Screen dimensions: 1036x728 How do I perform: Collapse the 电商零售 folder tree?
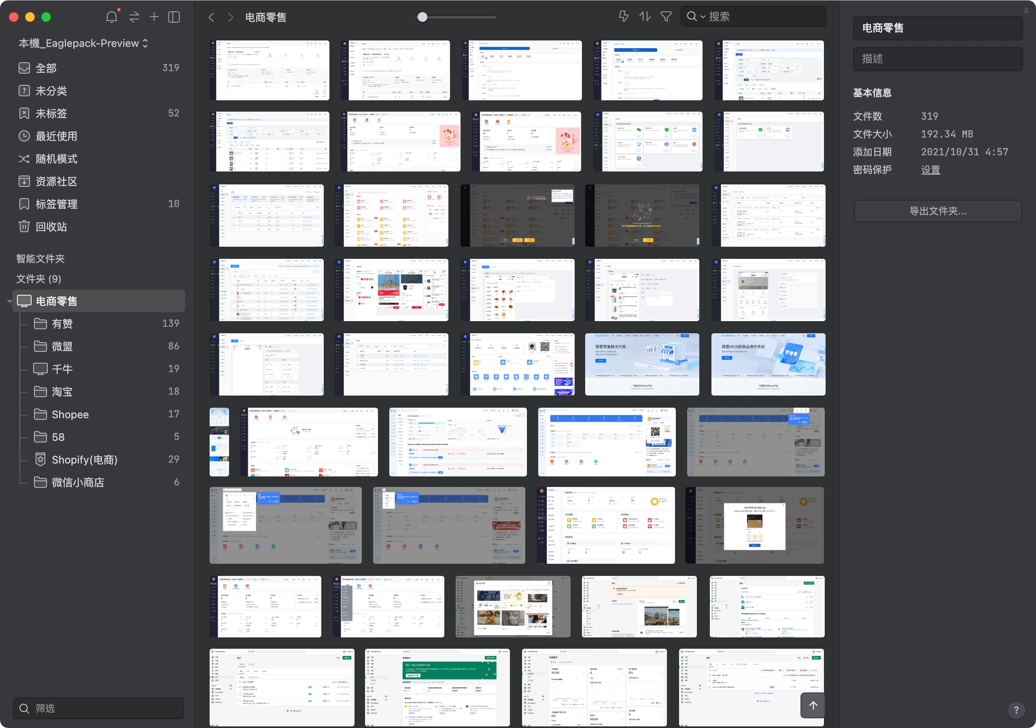9,301
